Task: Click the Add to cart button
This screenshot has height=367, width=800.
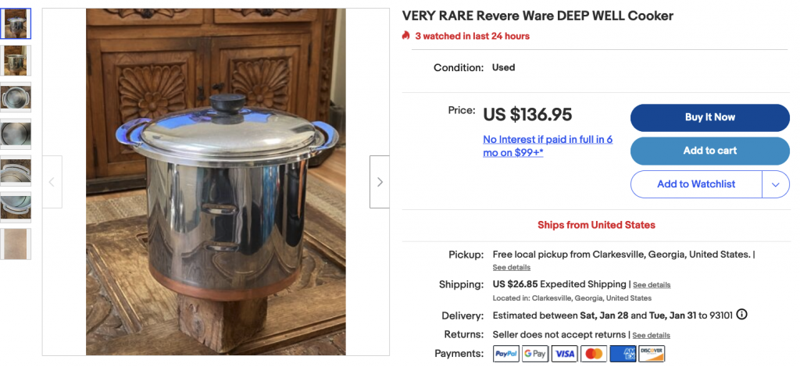Action: [x=709, y=151]
